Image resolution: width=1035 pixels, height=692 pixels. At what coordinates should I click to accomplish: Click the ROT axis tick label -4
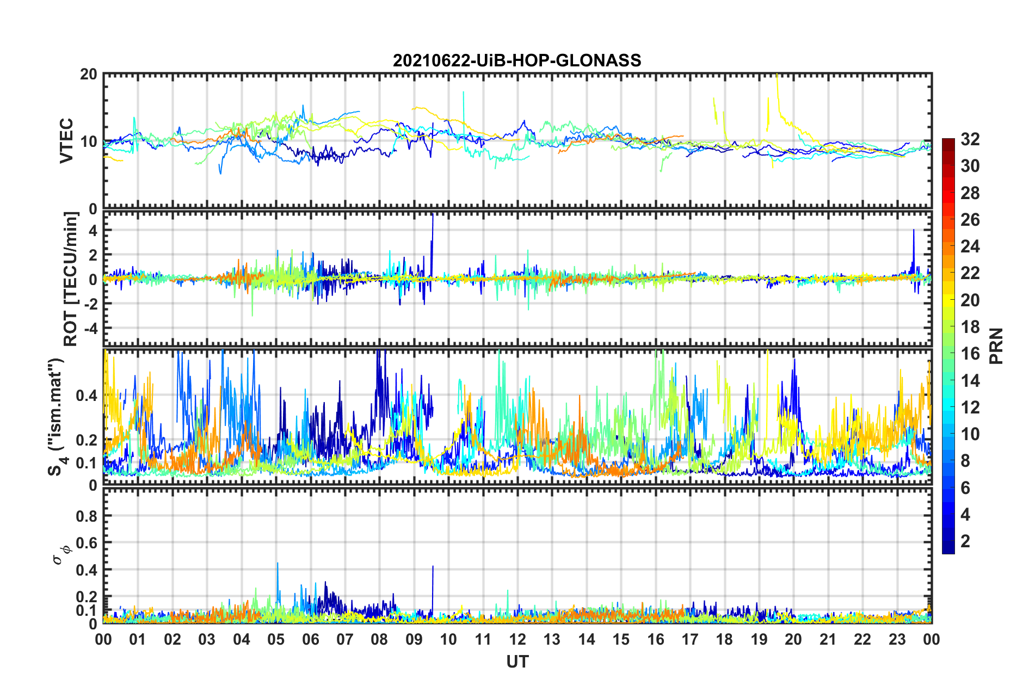[90, 329]
